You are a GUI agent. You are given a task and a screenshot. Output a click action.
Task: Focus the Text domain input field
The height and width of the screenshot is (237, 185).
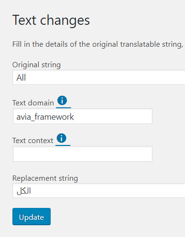coord(83,116)
